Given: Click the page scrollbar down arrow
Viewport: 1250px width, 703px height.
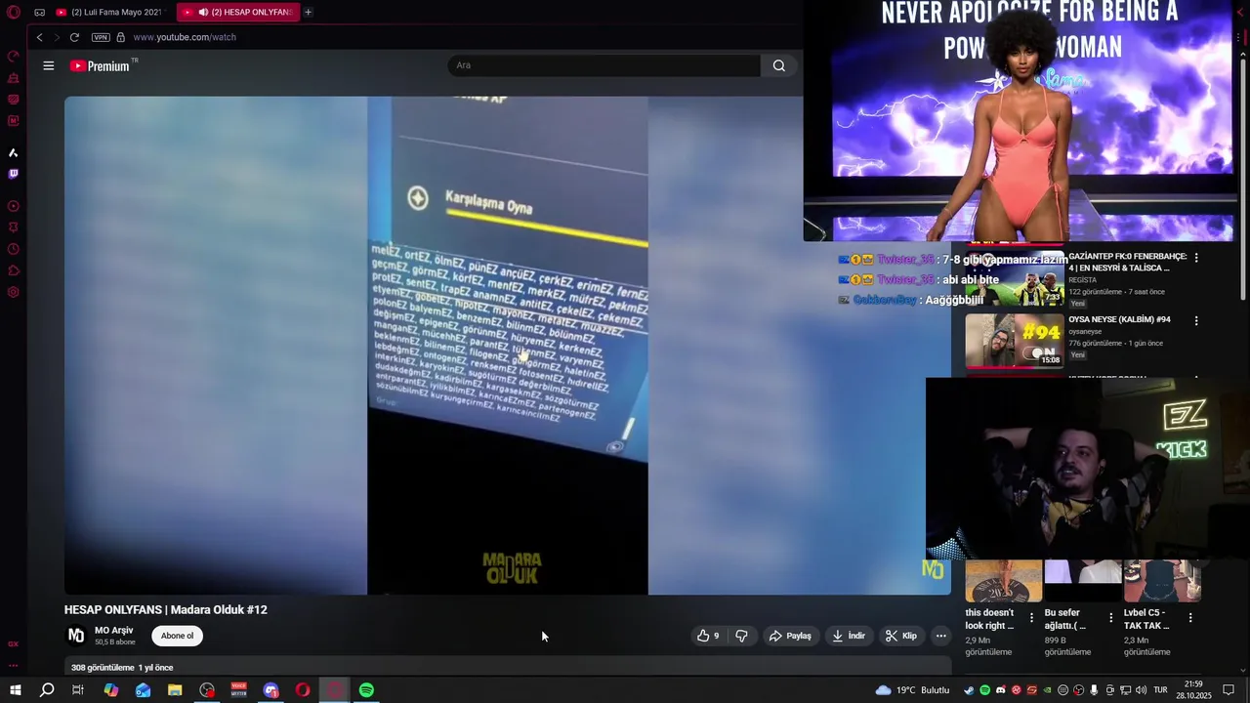Looking at the screenshot, I should (x=1243, y=670).
